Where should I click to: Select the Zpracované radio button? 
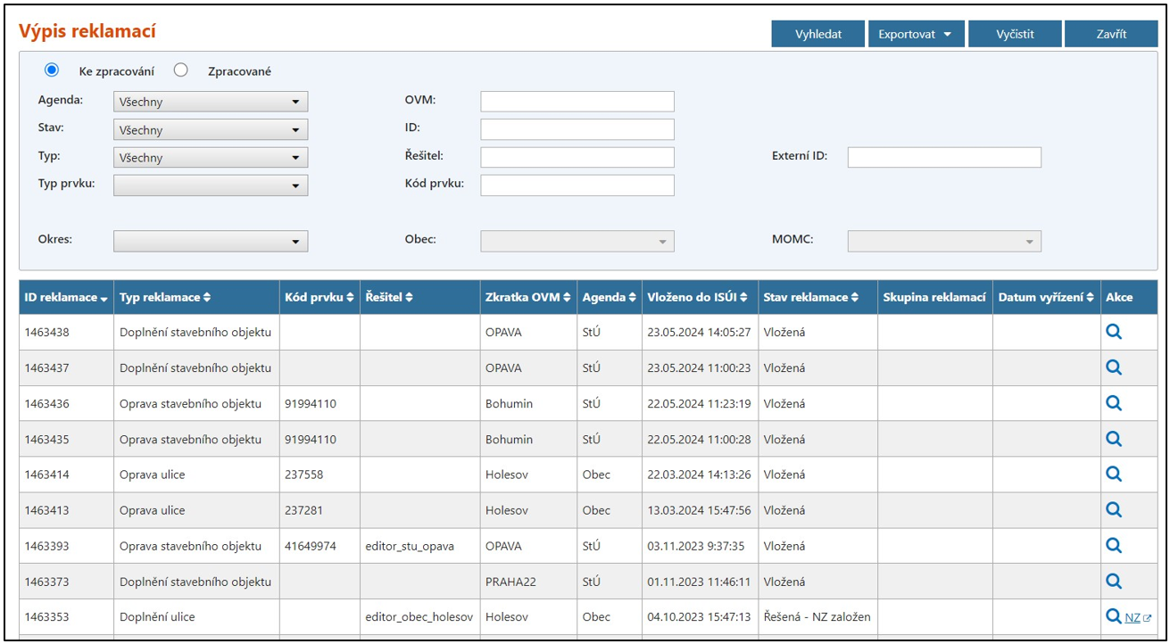(x=180, y=70)
